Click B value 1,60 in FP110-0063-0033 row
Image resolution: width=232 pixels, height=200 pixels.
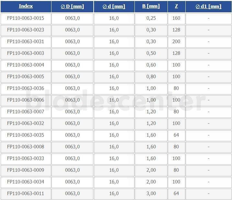click(x=151, y=158)
